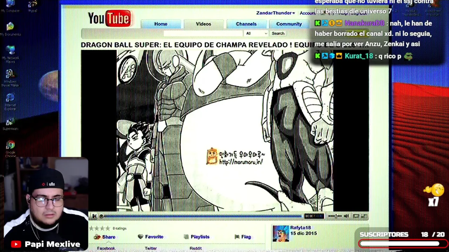Expand the ZandarThunder account dropdown
Viewport: 449px width, 252px height.
click(x=275, y=13)
